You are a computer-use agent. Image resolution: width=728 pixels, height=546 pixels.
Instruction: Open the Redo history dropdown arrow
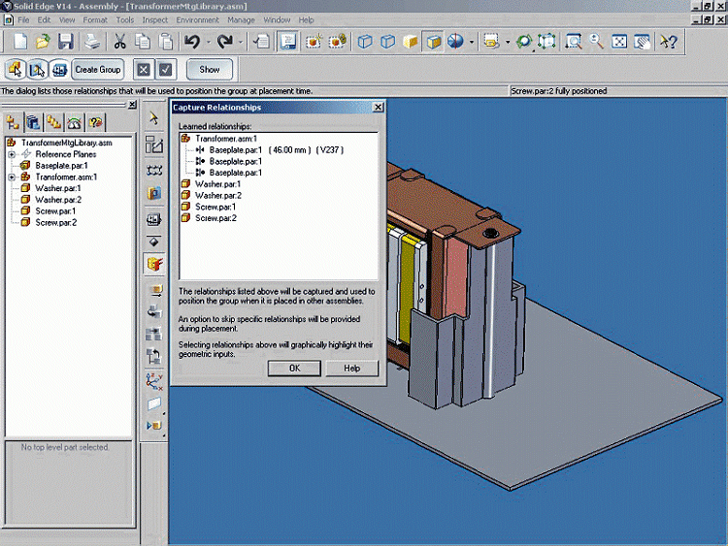(x=241, y=43)
